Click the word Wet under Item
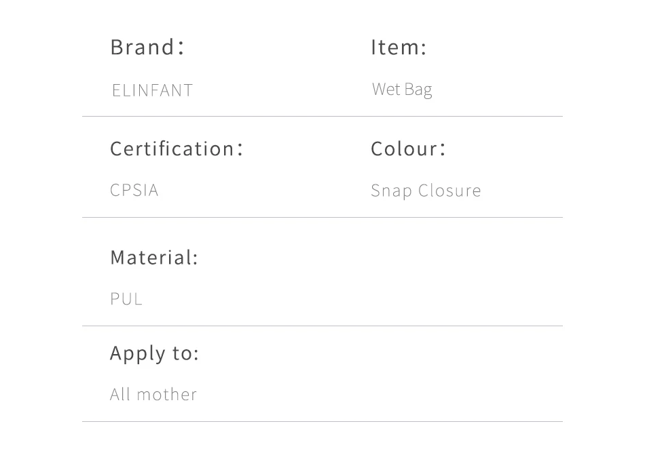The image size is (645, 468). [x=386, y=90]
